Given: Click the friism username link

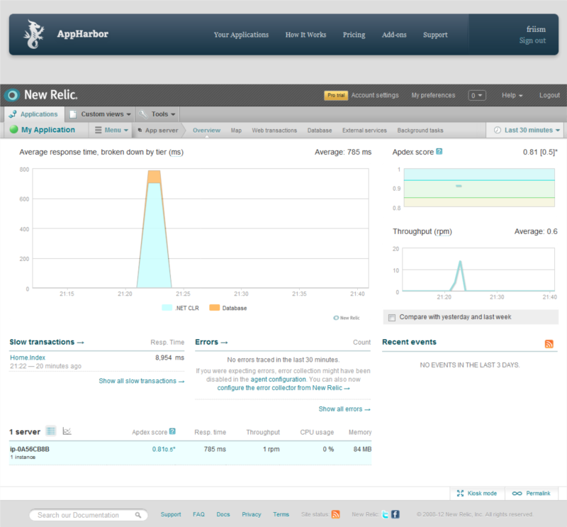Looking at the screenshot, I should click(536, 29).
